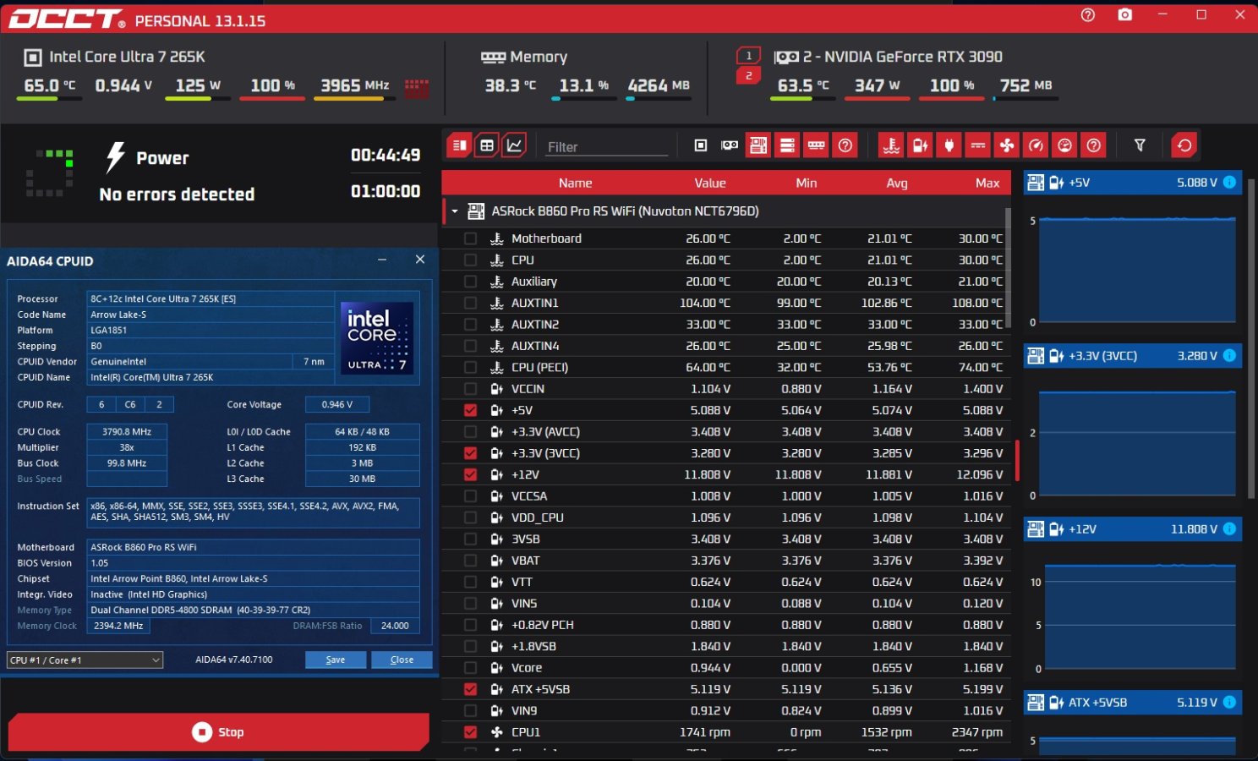Click the NVIDIA GeForce RTX 3090 header
Screen dimensions: 1258x761
(x=903, y=57)
